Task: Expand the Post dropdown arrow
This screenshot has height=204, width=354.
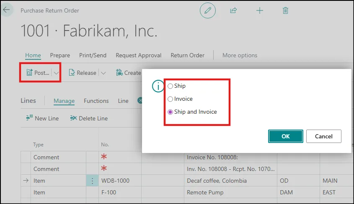Action: coord(56,73)
